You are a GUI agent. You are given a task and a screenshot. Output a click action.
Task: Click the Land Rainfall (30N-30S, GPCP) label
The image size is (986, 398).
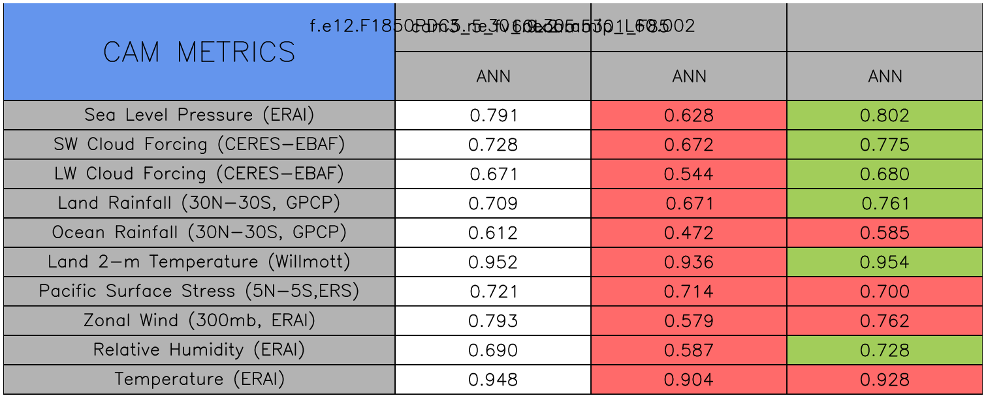199,204
